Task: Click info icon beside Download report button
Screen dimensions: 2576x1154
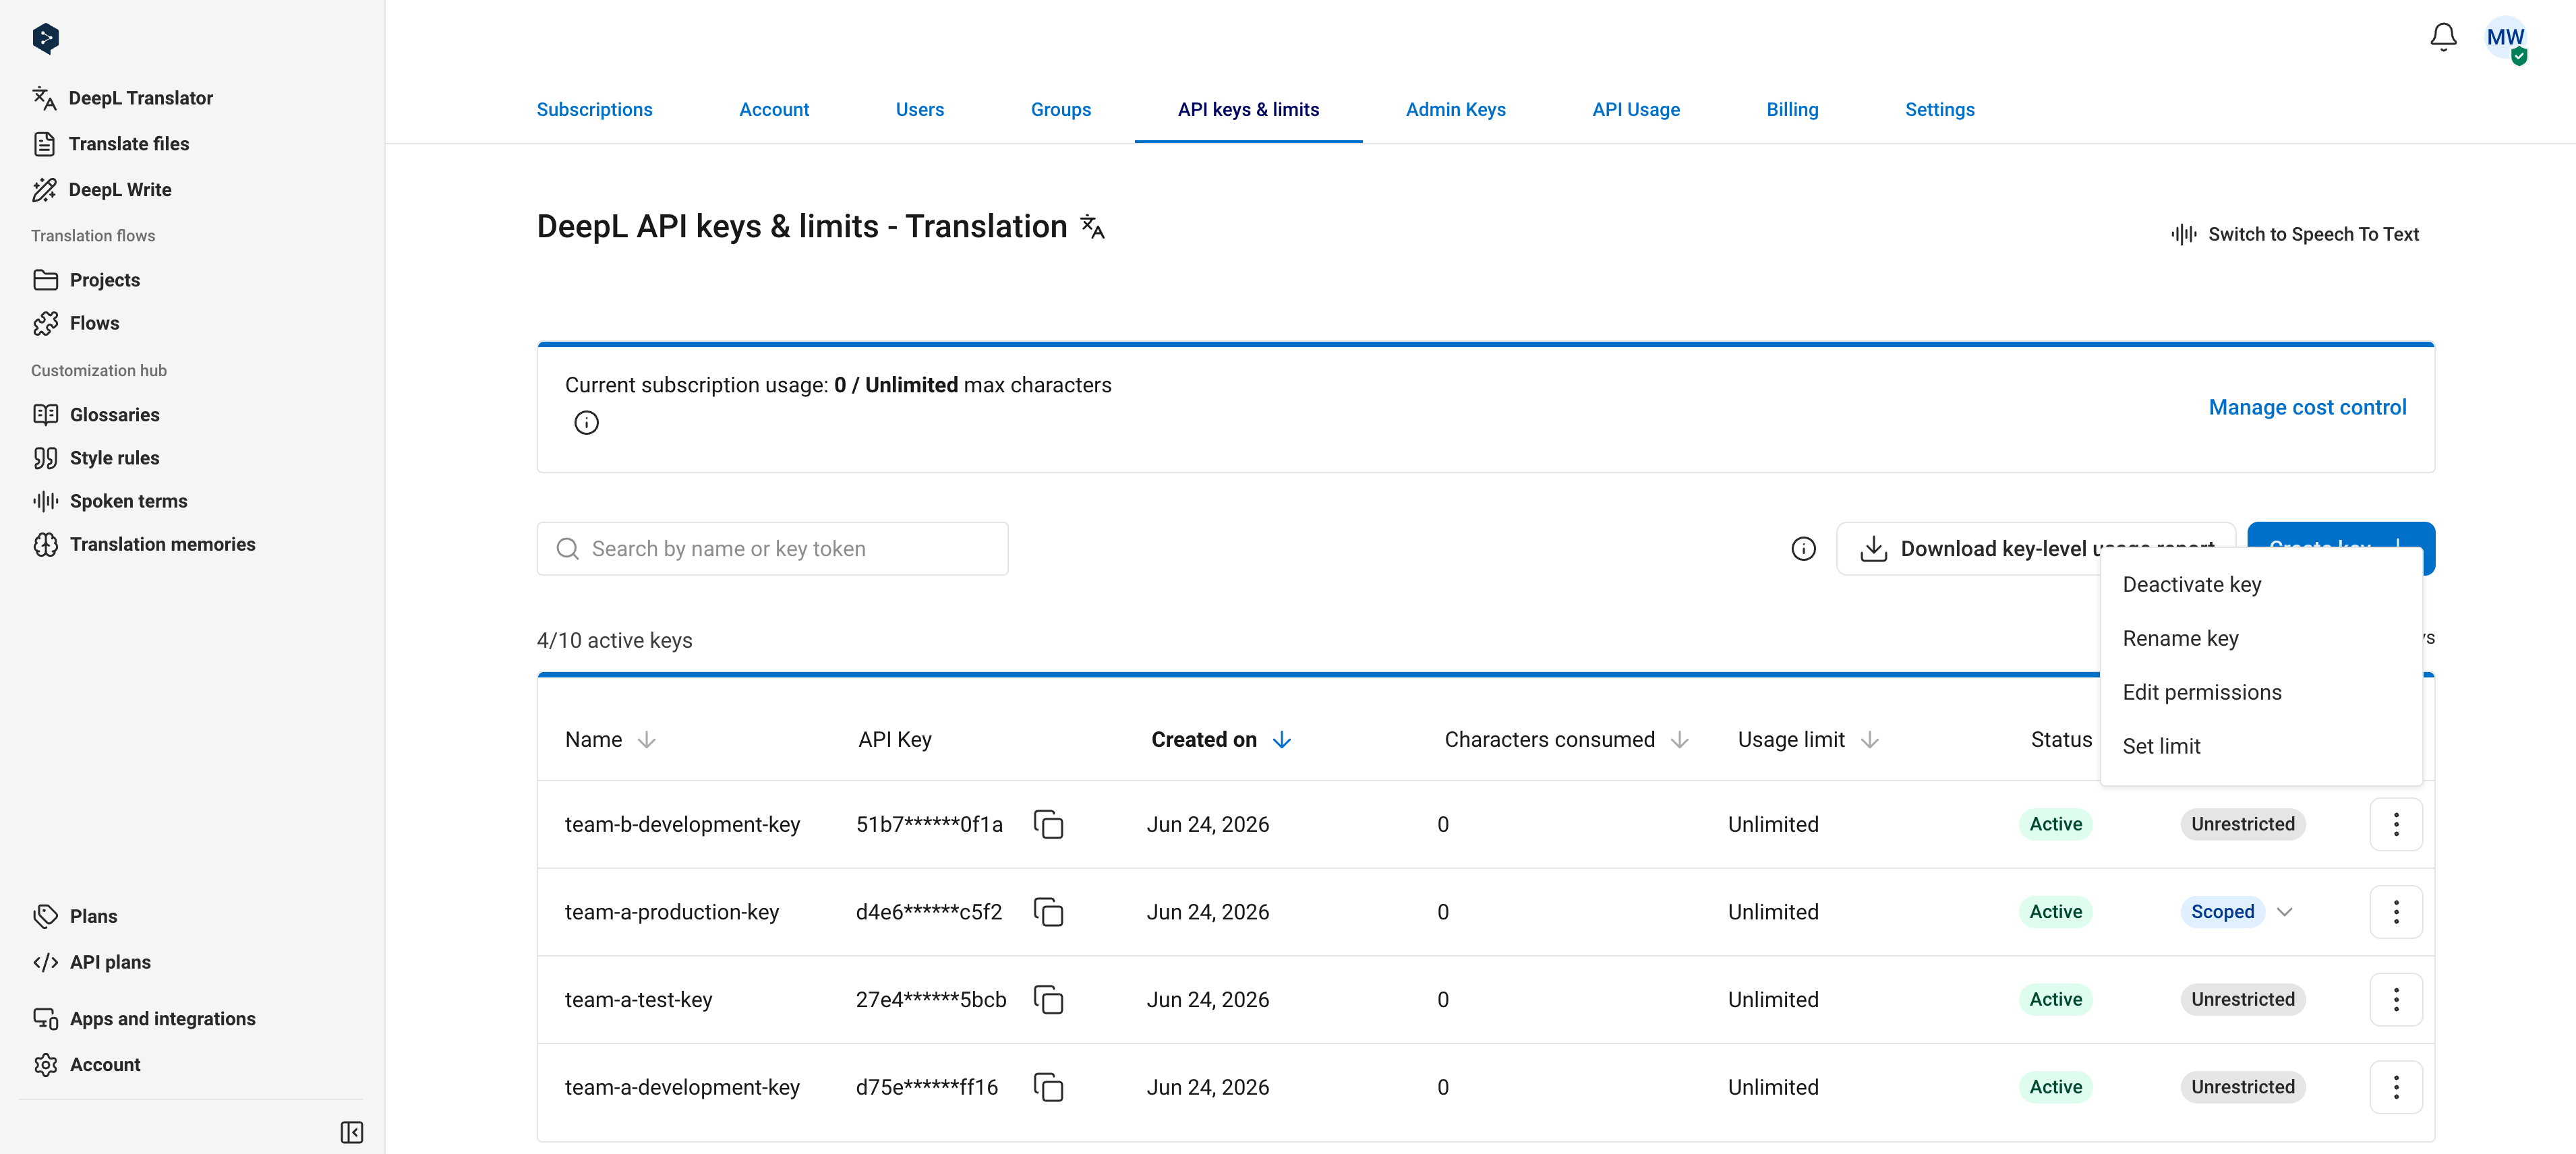Action: point(1803,549)
